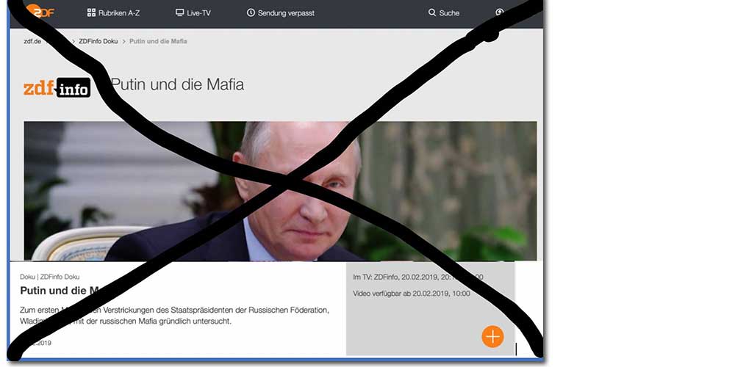Click the large documentary preview image
735x367 pixels.
pos(280,191)
